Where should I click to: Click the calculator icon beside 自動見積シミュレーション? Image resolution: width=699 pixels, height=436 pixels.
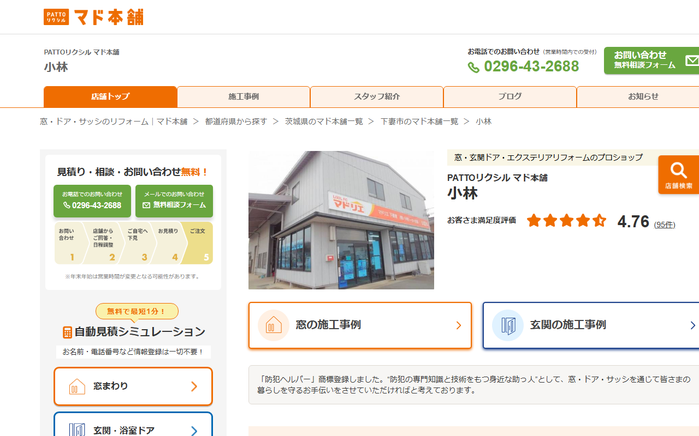pos(67,332)
